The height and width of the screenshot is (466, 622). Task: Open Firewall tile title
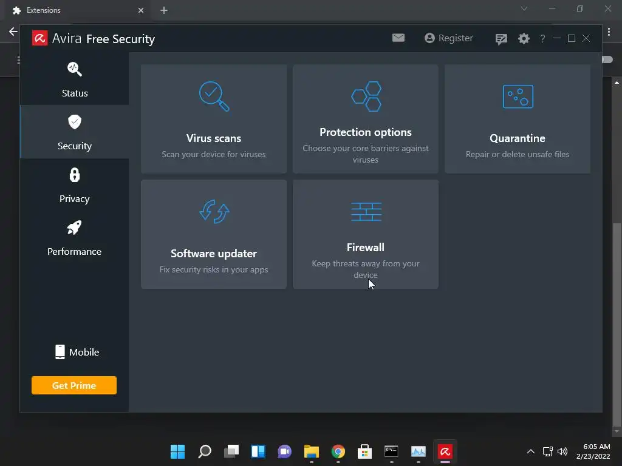(366, 248)
